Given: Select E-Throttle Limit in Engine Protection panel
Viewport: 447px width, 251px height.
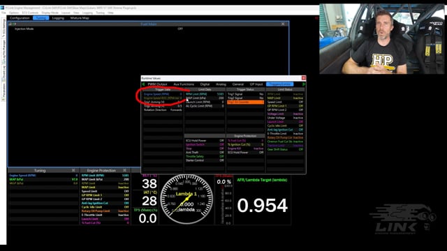Looking at the screenshot, I should click(x=105, y=215).
